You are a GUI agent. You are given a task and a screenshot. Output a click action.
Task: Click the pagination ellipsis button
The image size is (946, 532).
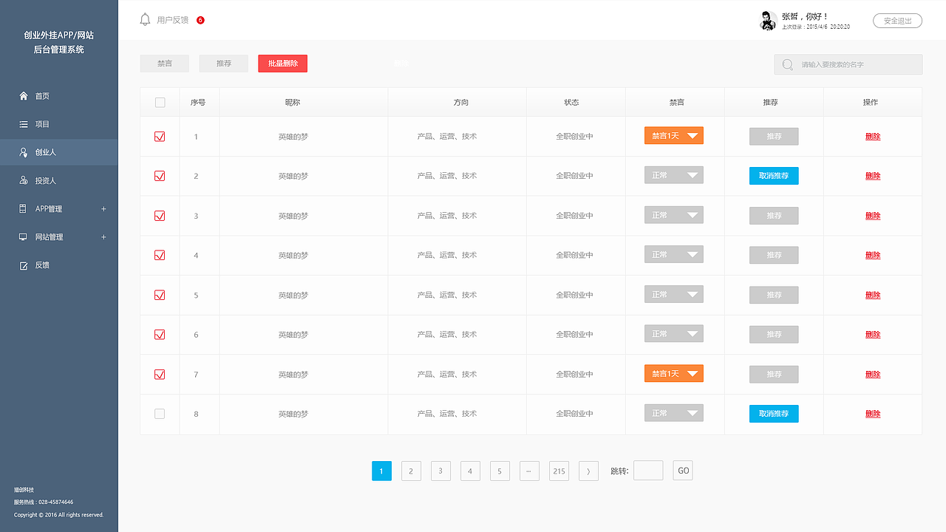click(x=529, y=471)
